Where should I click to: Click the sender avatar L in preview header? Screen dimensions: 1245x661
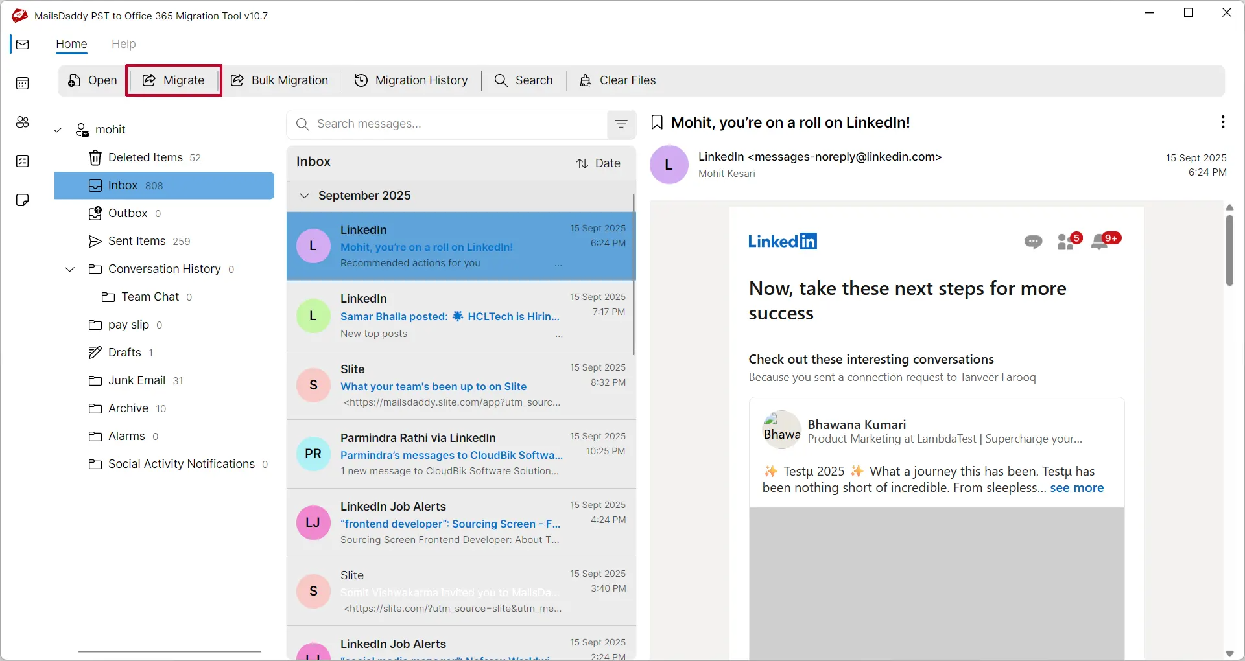669,165
